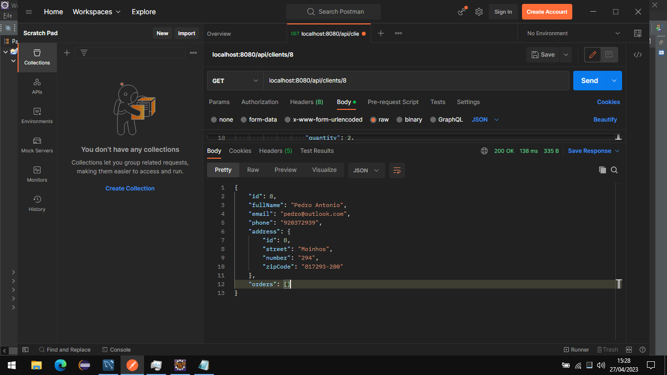The width and height of the screenshot is (667, 375).
Task: Open the collections three-dot options menu
Action: (193, 53)
